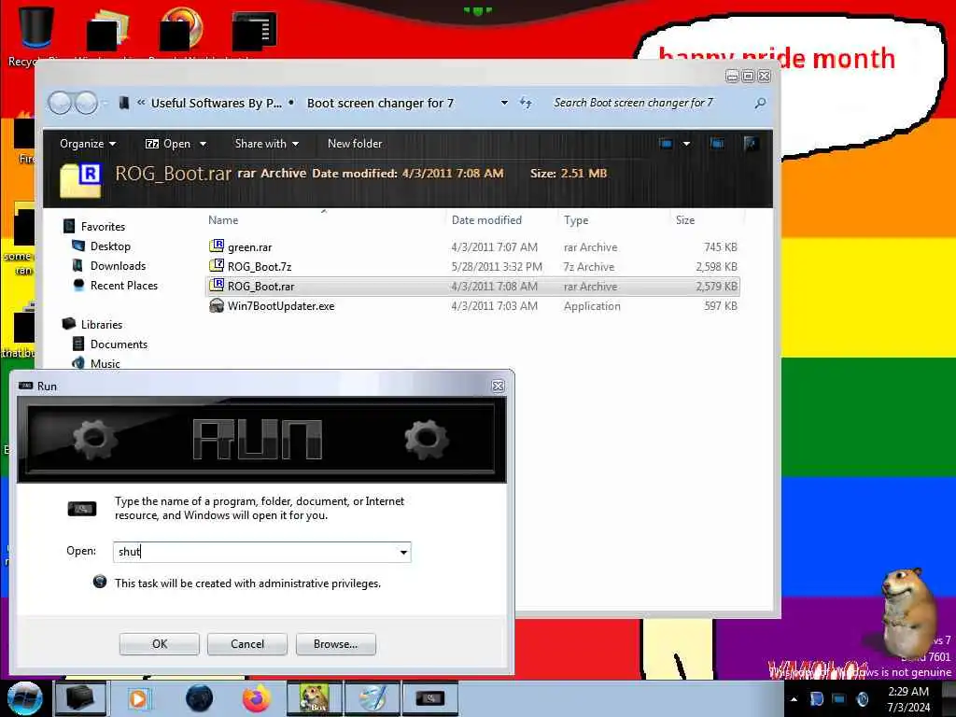The image size is (956, 717).
Task: Click the green.rar archive icon
Action: pyautogui.click(x=216, y=246)
